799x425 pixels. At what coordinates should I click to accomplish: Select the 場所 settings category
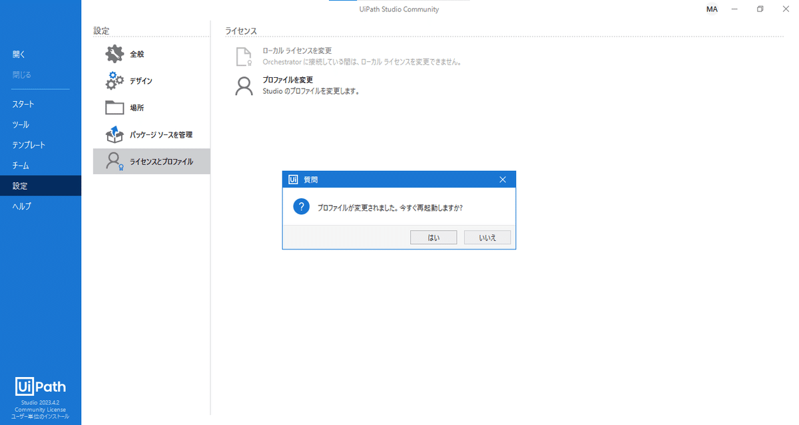pyautogui.click(x=152, y=108)
